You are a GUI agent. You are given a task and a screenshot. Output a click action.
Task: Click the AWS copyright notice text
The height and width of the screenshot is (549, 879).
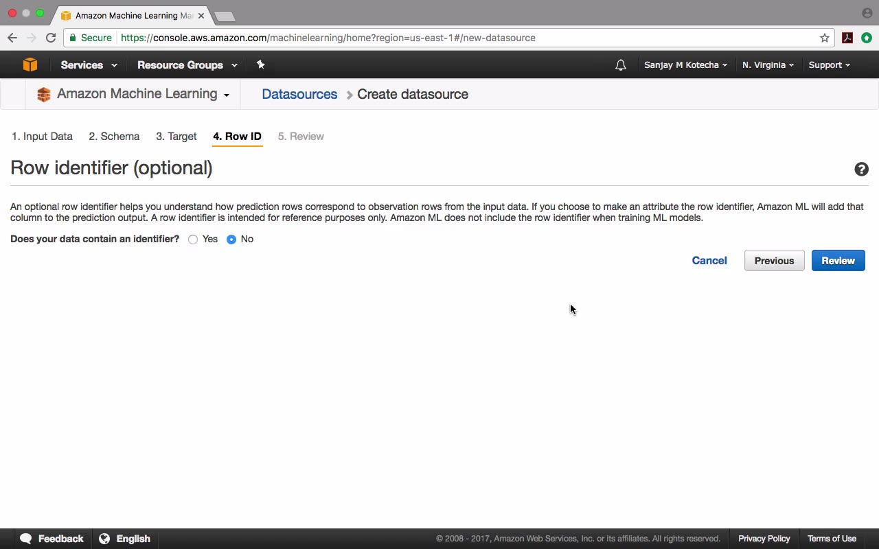click(x=578, y=539)
